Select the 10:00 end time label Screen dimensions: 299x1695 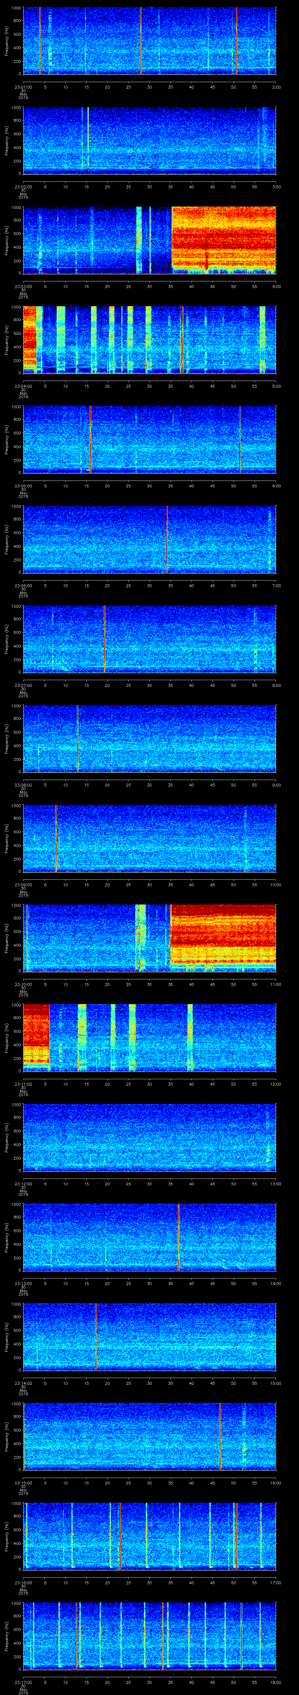click(x=276, y=884)
